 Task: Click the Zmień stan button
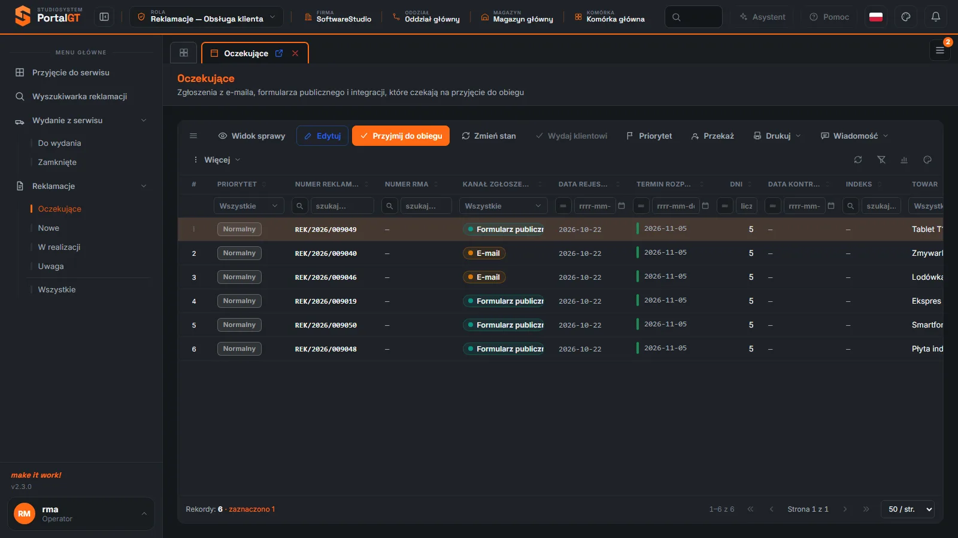pyautogui.click(x=489, y=136)
